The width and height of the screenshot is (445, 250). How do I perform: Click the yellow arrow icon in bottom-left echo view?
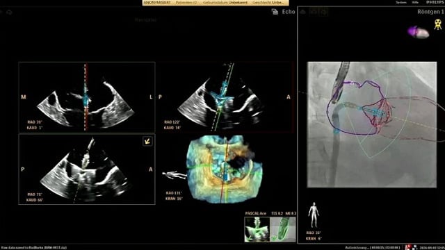click(147, 141)
